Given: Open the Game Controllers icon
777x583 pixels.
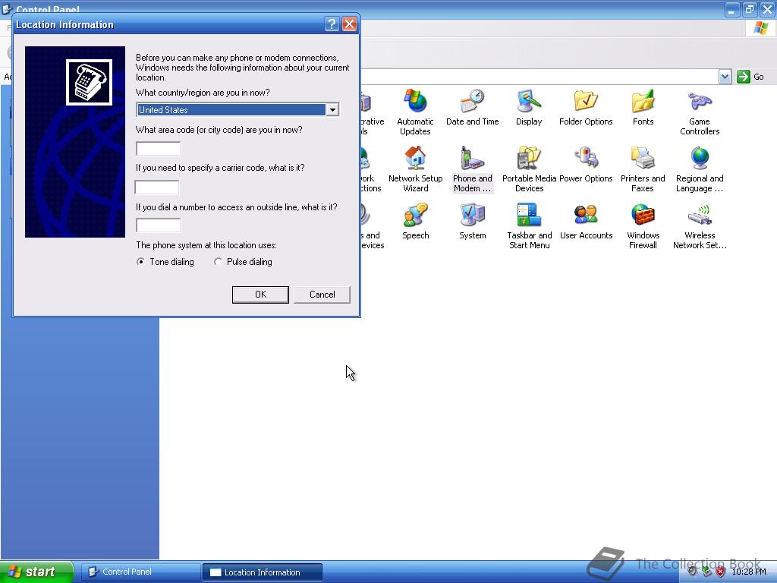Looking at the screenshot, I should point(700,101).
